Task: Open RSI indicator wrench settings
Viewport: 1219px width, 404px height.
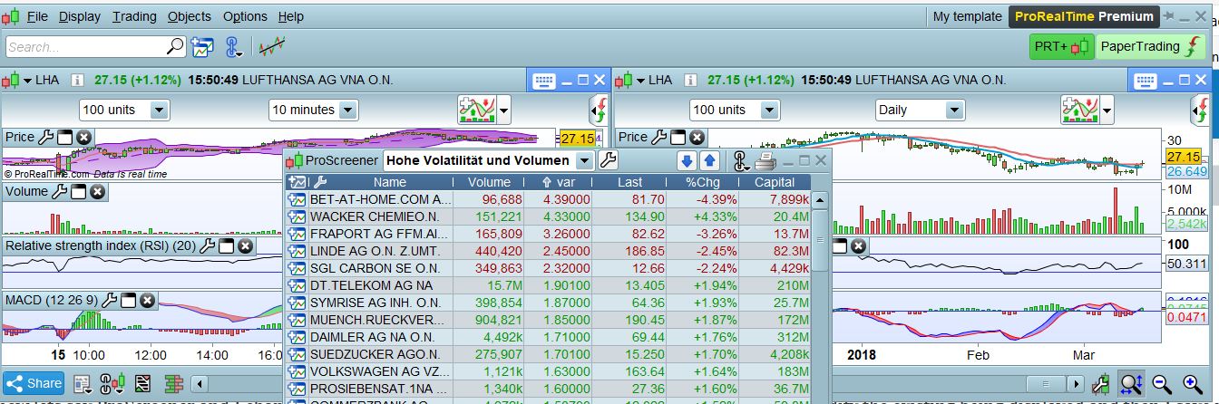Action: 207,245
